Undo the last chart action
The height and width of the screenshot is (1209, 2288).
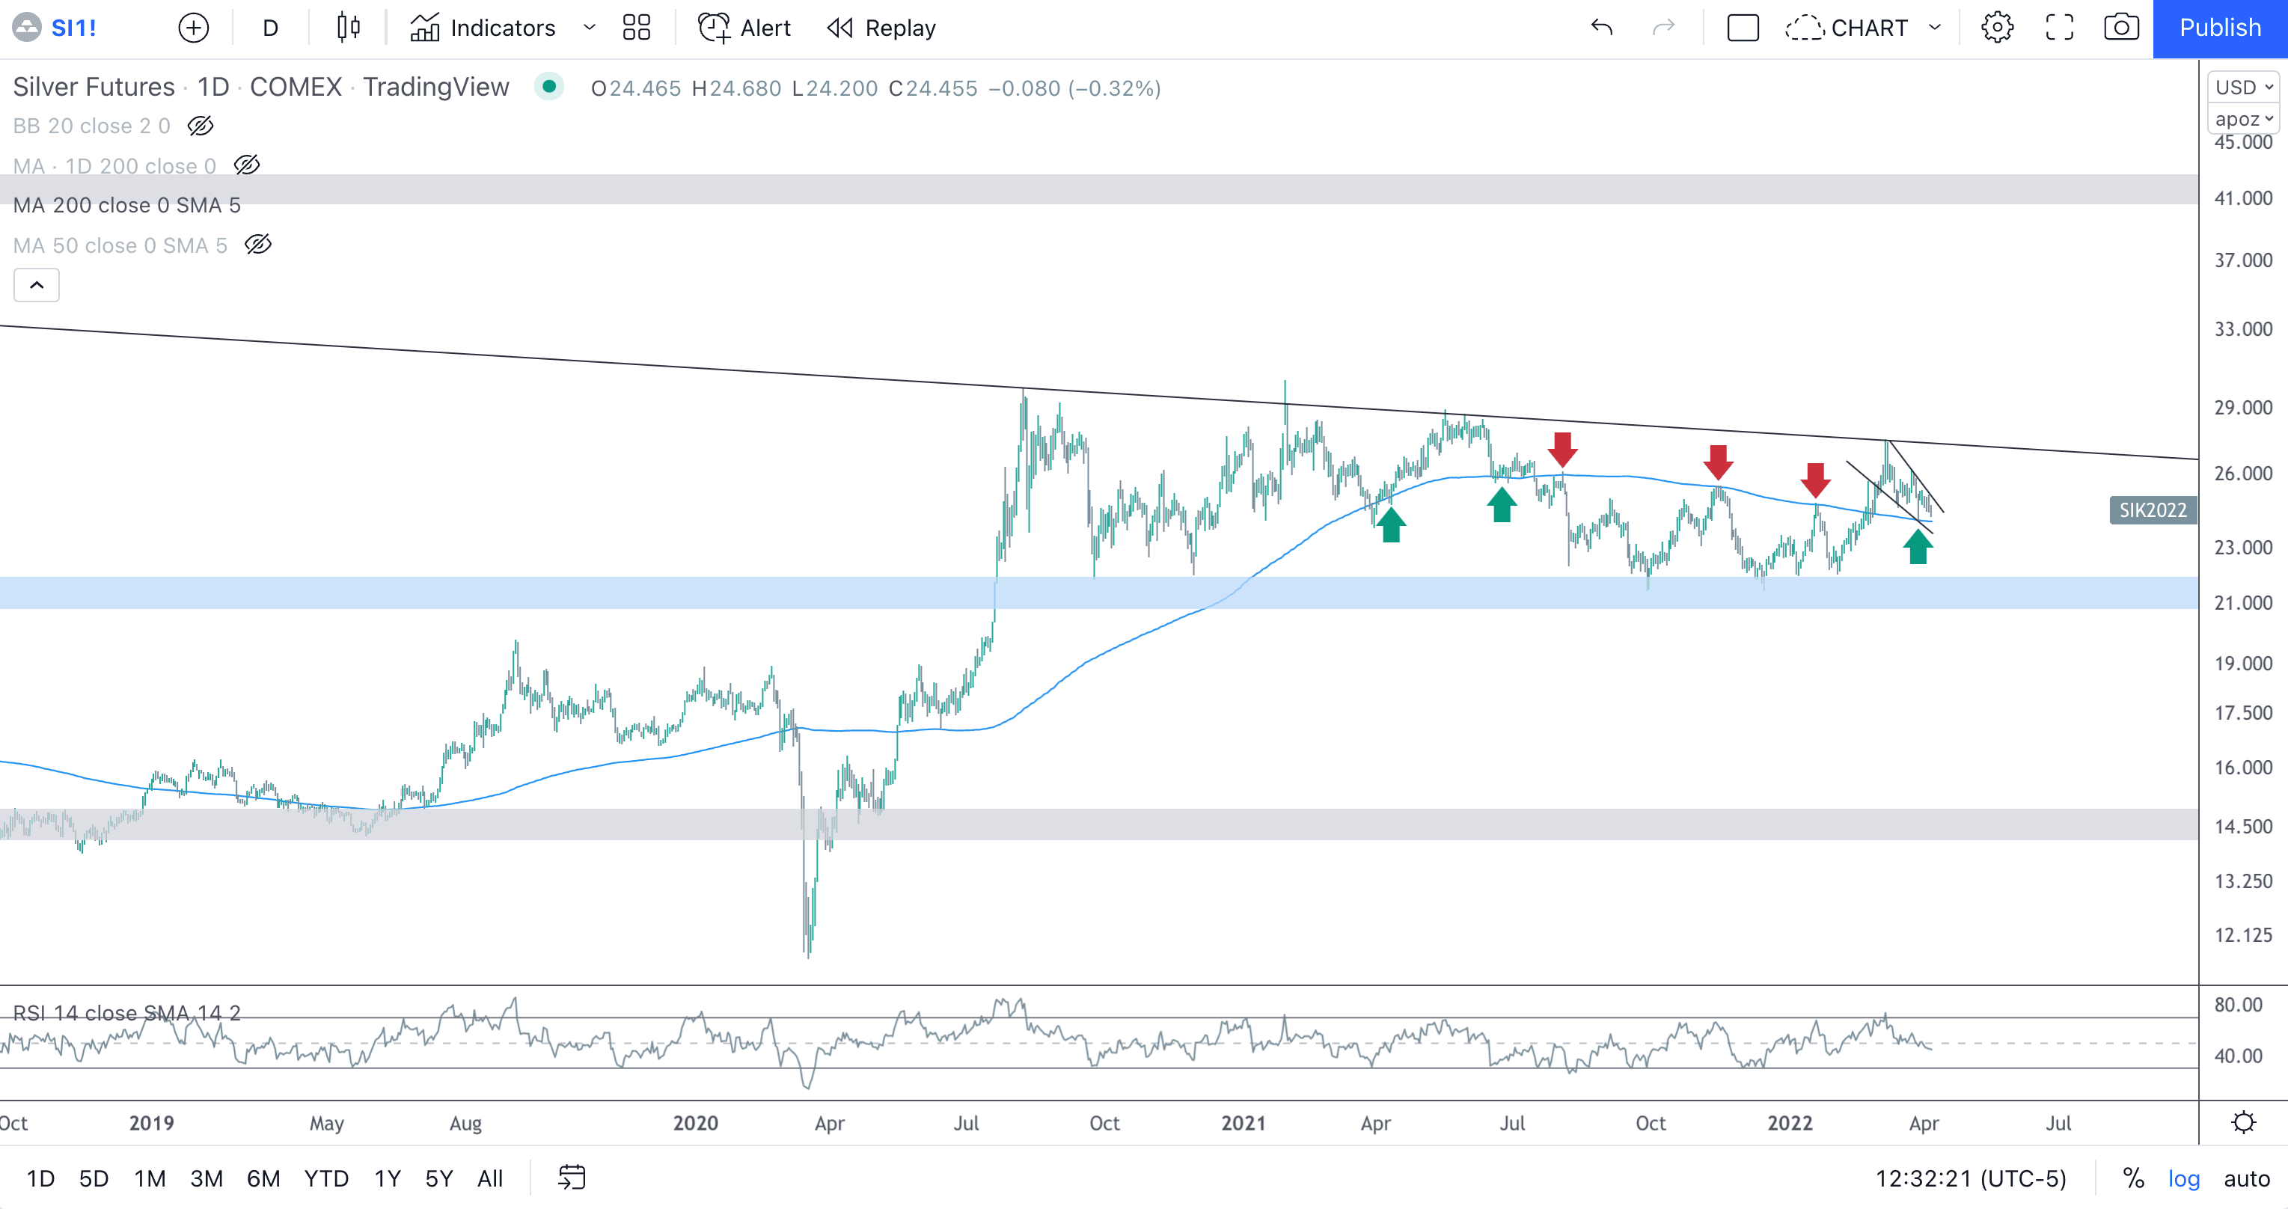coord(1603,28)
